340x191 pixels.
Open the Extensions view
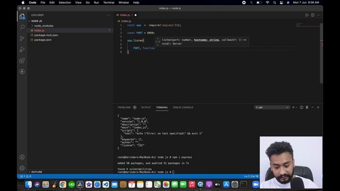pos(22,60)
